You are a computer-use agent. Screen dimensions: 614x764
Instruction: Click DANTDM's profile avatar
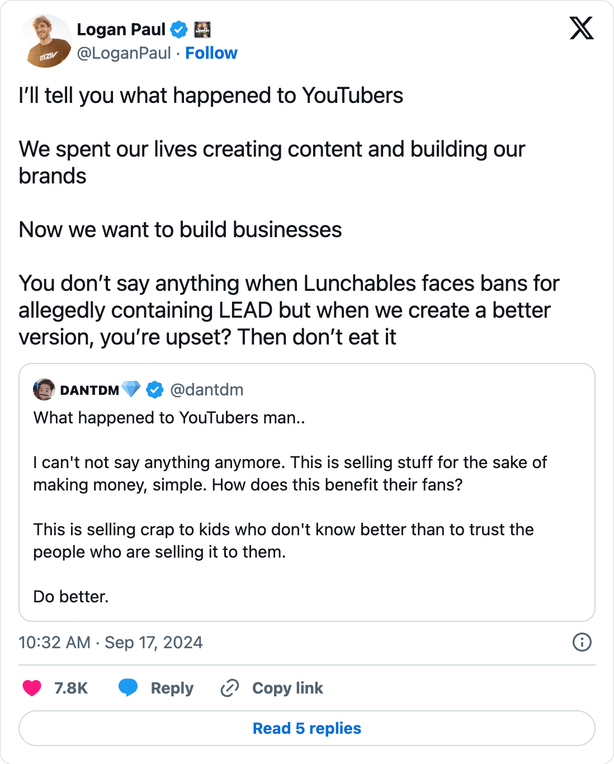point(44,390)
